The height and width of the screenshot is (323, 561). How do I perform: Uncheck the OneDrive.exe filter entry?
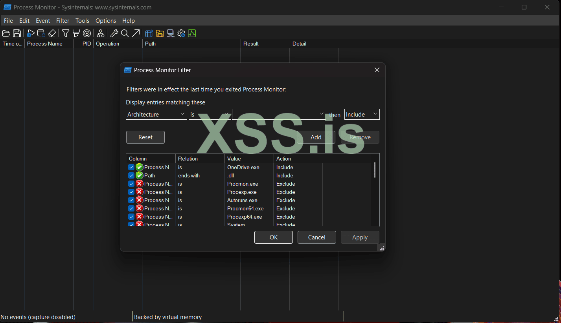[131, 167]
